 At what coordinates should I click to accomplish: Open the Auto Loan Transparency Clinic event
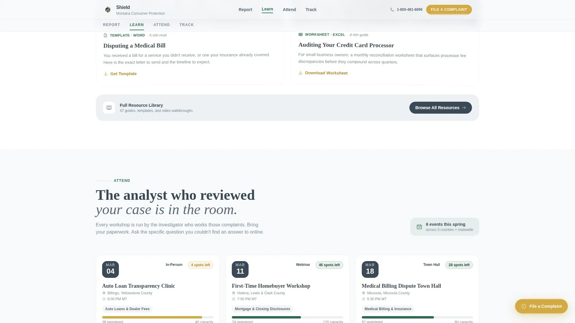pos(138,286)
